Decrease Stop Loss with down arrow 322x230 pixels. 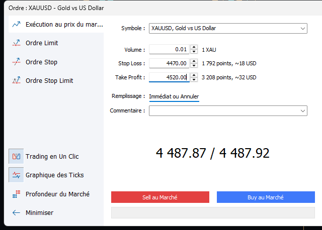tap(194, 66)
